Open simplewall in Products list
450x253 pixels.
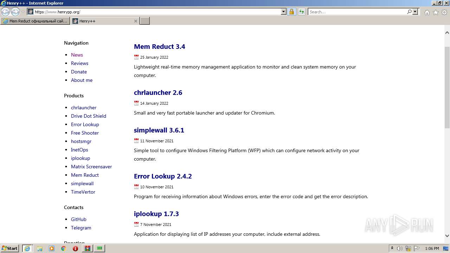click(82, 183)
